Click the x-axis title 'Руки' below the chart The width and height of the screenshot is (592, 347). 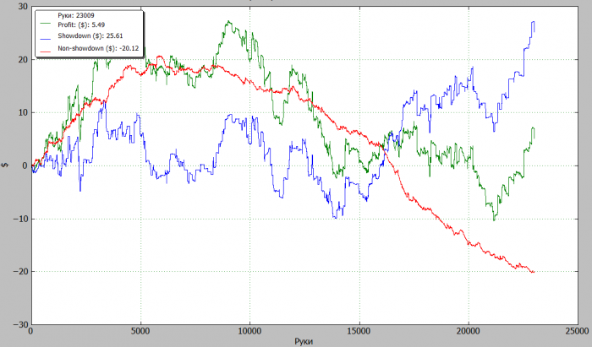point(304,342)
